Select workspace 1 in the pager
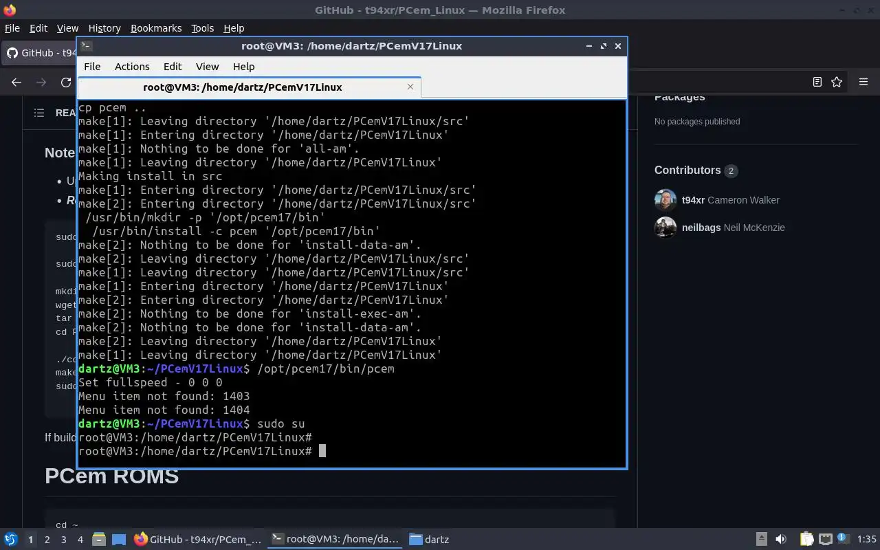The image size is (880, 550). coord(30,540)
